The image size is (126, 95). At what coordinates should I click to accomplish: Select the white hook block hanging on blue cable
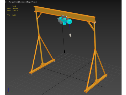[x=70, y=35]
